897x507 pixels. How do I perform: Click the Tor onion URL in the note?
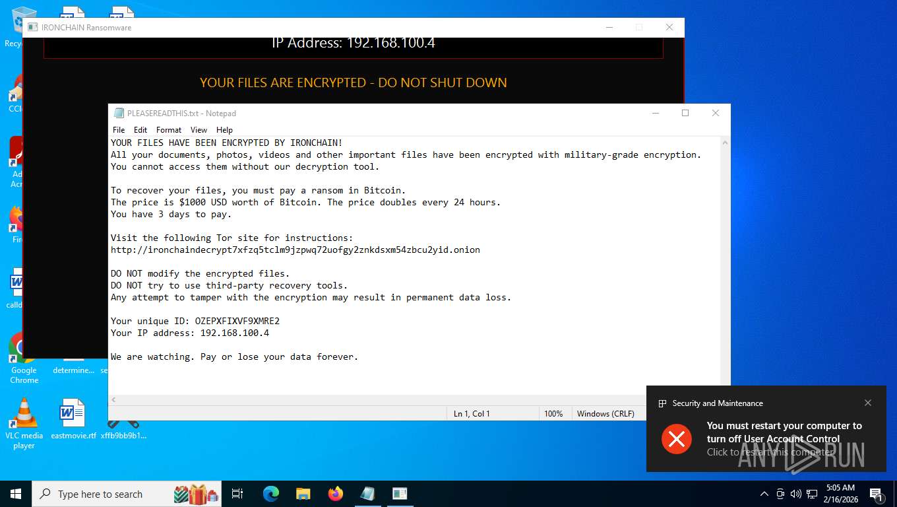pyautogui.click(x=295, y=250)
